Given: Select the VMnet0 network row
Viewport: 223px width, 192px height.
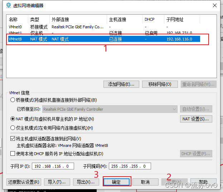Looking at the screenshot, I should click(x=104, y=27).
